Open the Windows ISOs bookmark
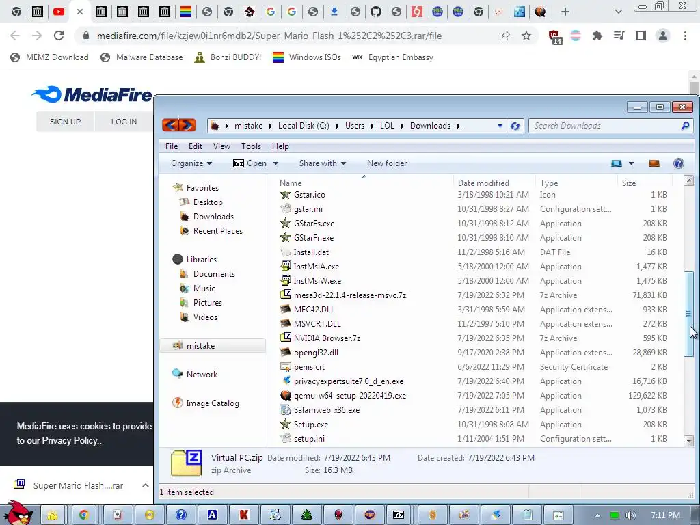This screenshot has width=700, height=525. pos(307,57)
